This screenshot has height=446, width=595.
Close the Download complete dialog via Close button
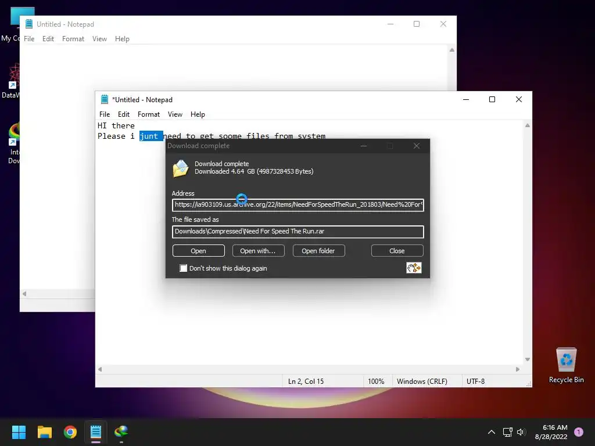(397, 251)
